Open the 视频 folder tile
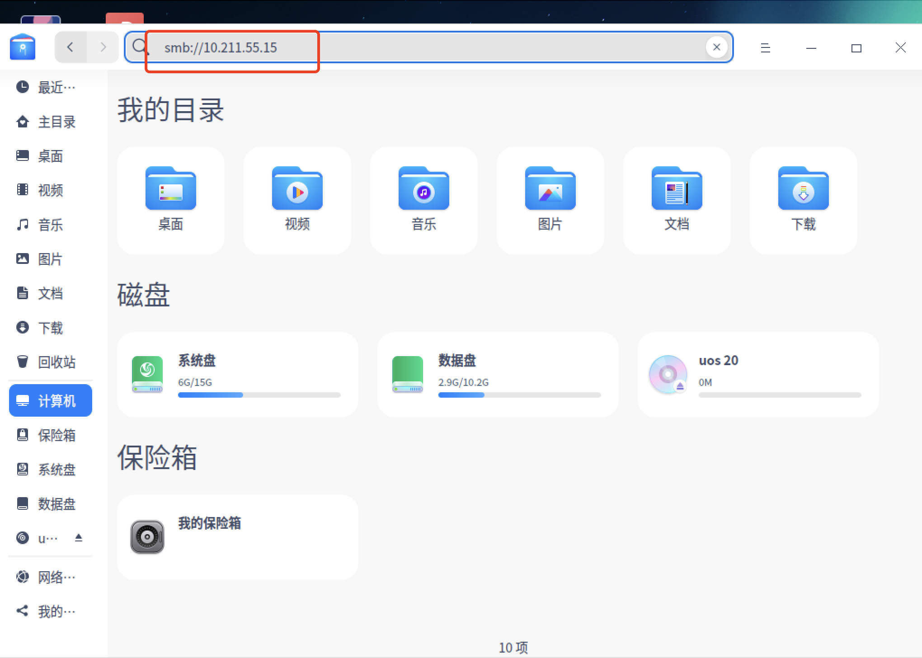Viewport: 922px width, 658px height. click(x=297, y=200)
